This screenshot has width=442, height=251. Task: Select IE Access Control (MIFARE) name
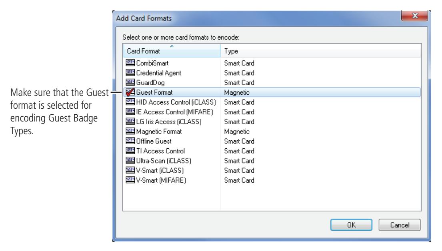pyautogui.click(x=174, y=112)
